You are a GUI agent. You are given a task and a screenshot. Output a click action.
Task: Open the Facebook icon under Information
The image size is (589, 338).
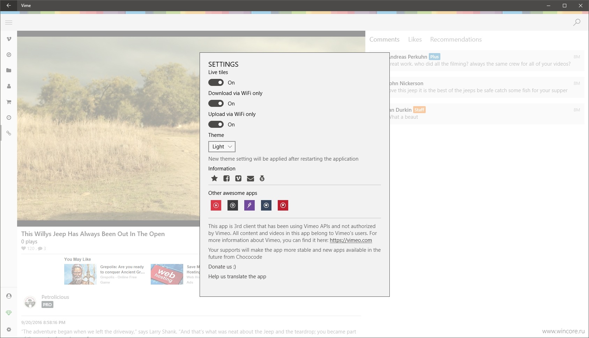point(226,178)
